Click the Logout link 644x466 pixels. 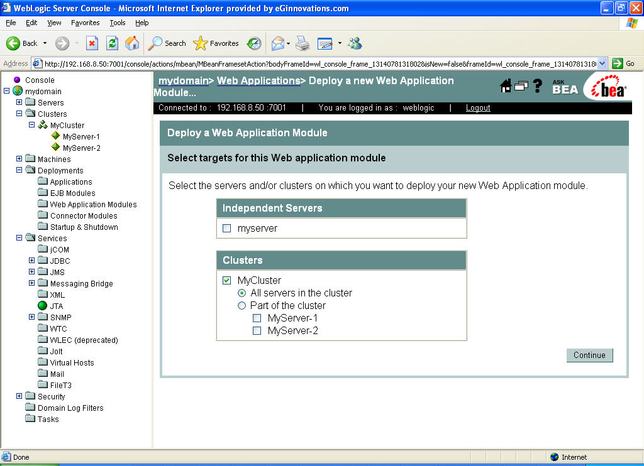[x=478, y=107]
